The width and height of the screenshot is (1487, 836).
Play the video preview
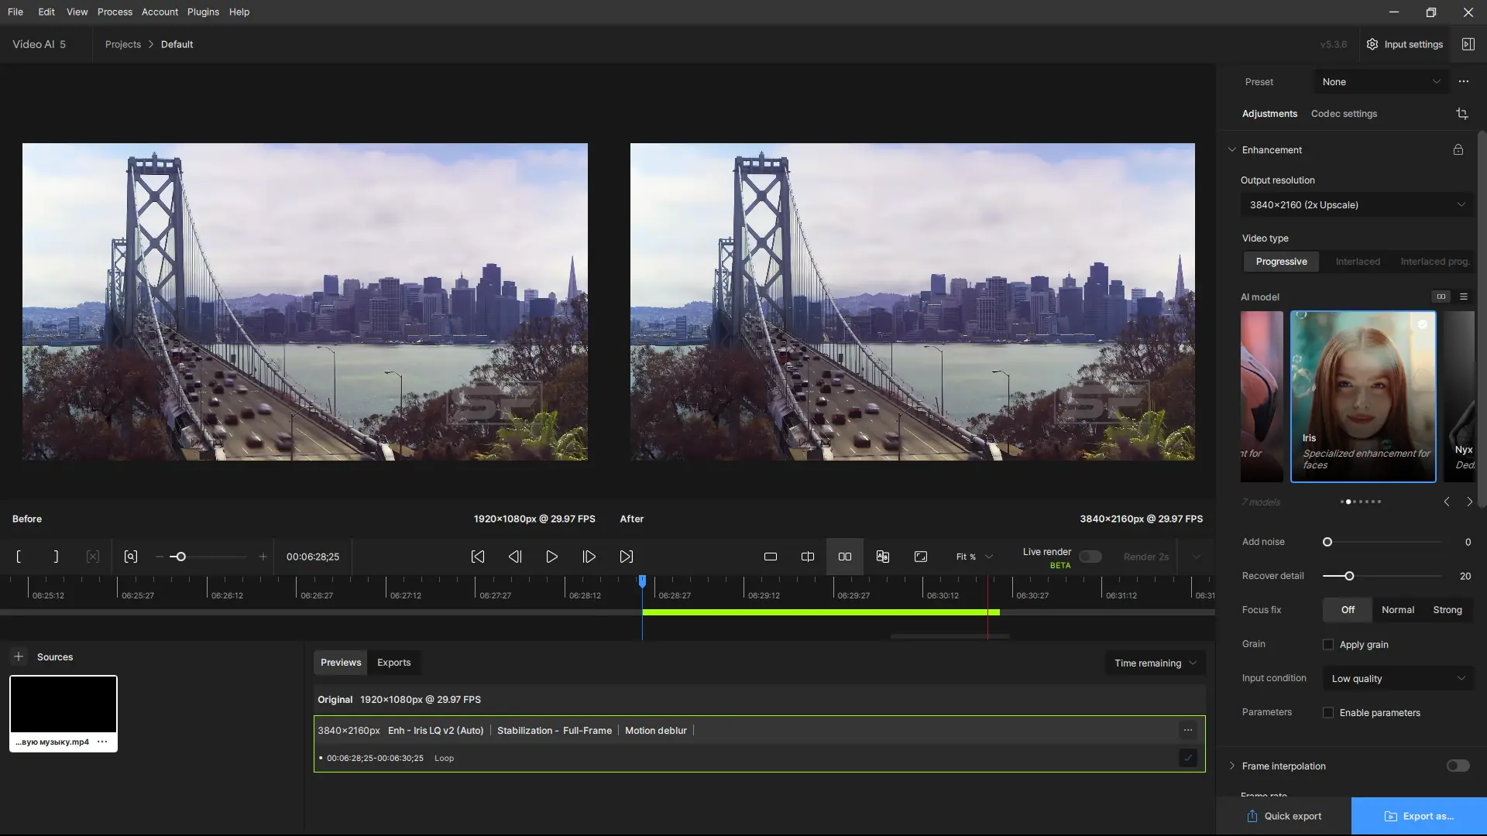tap(552, 557)
